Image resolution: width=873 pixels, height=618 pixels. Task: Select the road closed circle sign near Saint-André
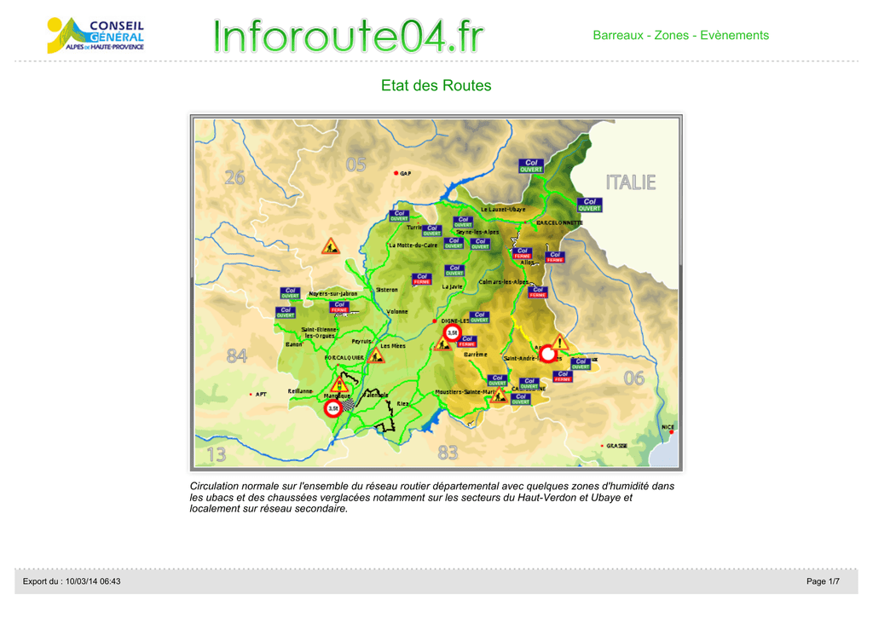pos(548,354)
